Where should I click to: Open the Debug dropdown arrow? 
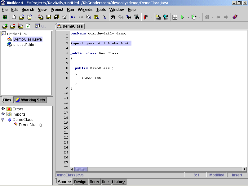tap(200, 17)
